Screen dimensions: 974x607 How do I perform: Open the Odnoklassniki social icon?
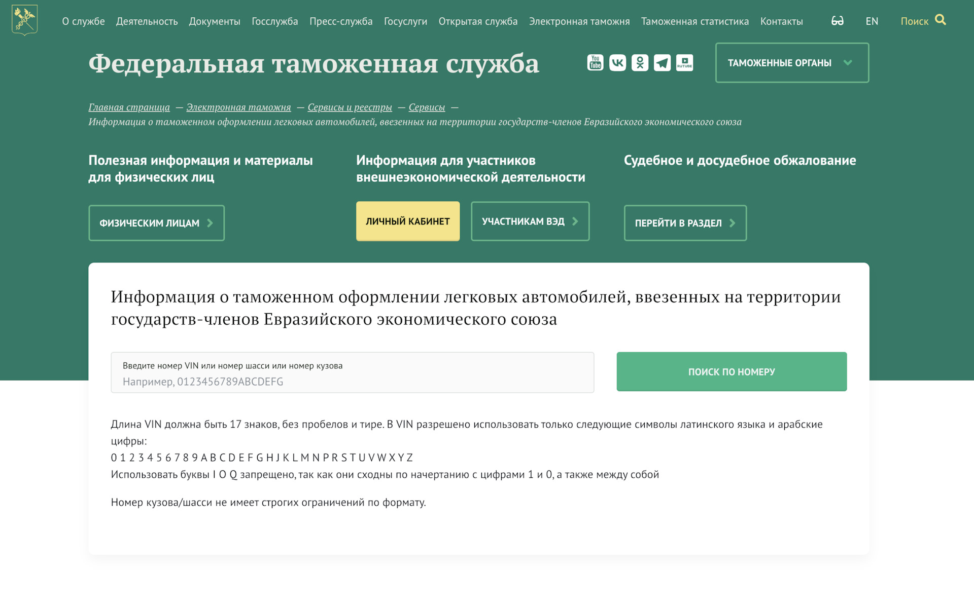[x=640, y=63]
